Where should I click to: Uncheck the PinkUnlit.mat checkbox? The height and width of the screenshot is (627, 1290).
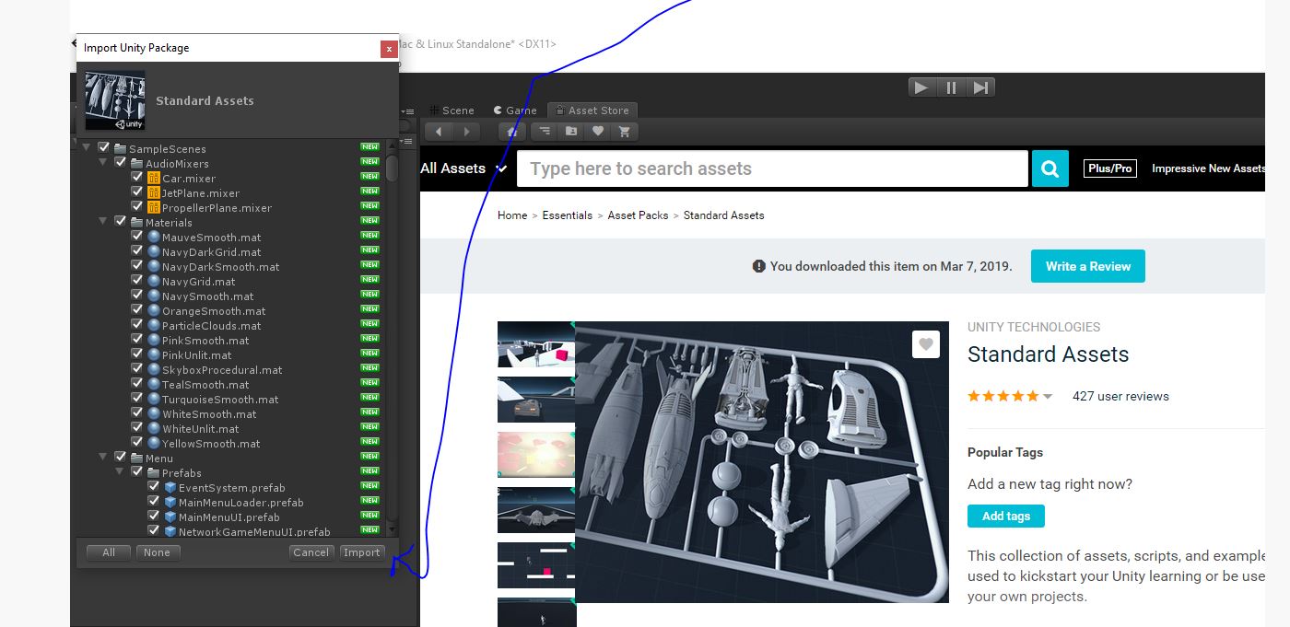[137, 354]
